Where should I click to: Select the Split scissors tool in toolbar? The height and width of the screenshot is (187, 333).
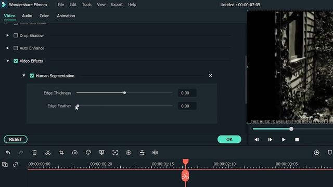(x=48, y=152)
